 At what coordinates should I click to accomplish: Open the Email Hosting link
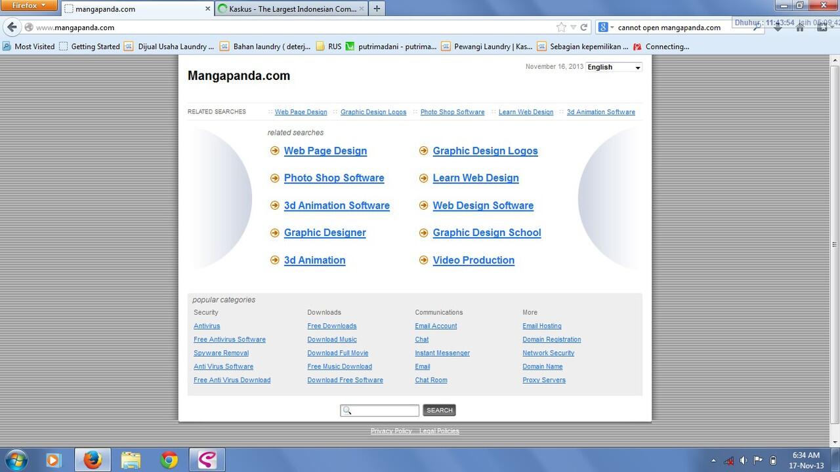coord(542,326)
